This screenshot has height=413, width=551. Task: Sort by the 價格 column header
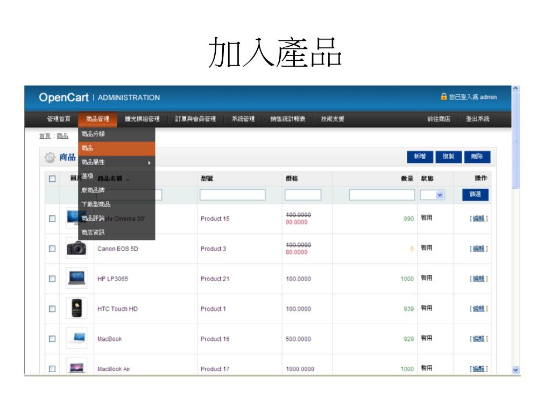click(x=292, y=179)
